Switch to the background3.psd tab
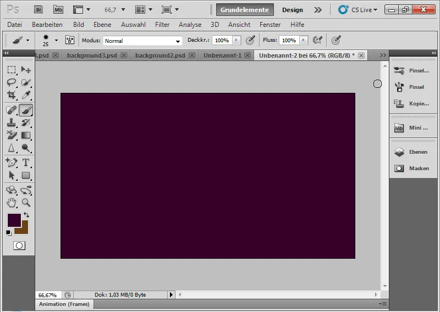The height and width of the screenshot is (312, 440). 92,55
